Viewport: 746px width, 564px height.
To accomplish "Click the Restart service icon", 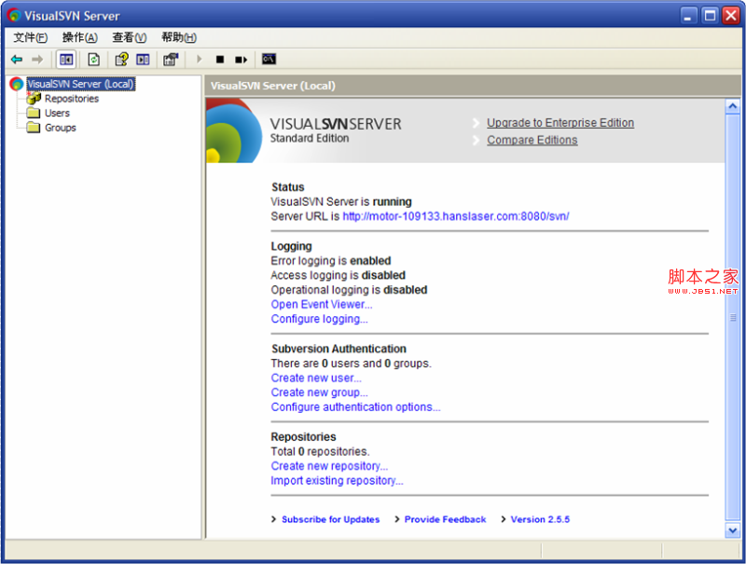I will click(242, 60).
